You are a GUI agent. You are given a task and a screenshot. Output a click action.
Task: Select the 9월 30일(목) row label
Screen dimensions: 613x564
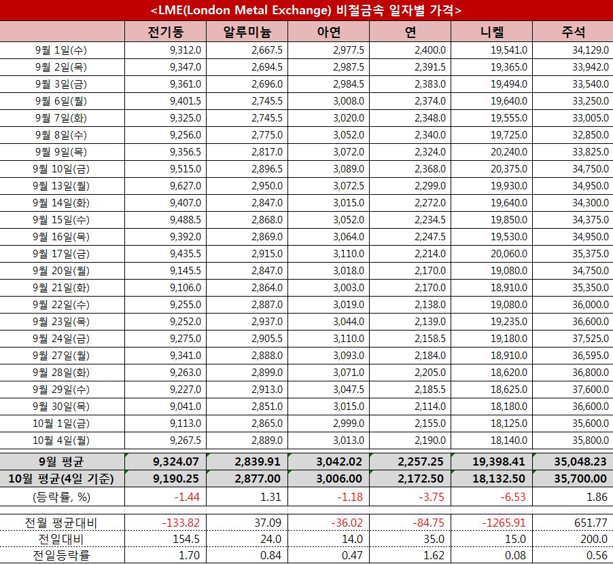[x=61, y=407]
